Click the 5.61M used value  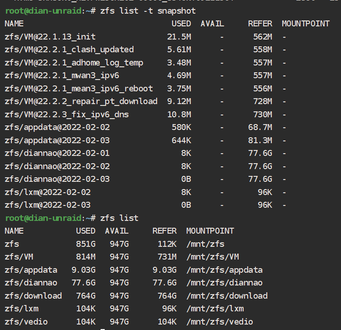179,50
